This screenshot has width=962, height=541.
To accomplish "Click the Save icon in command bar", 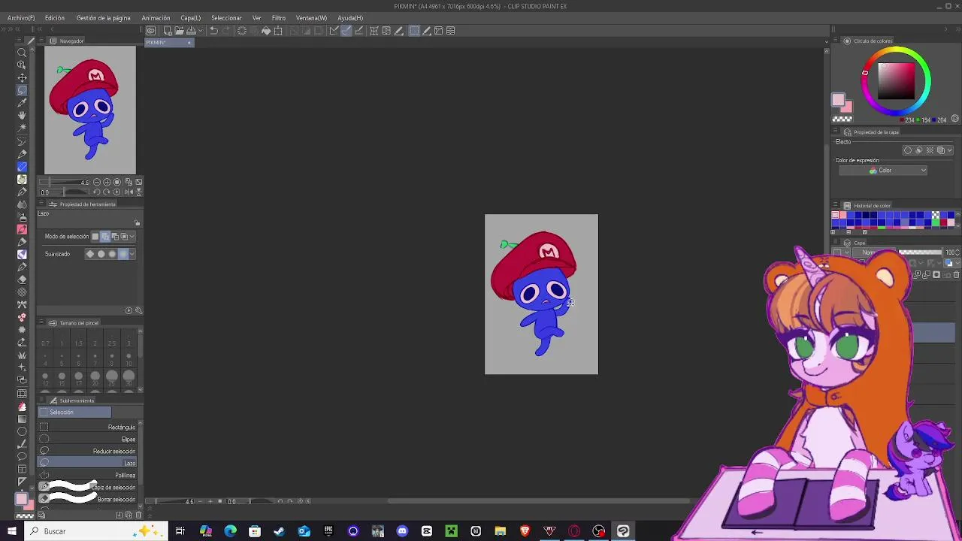I will (191, 31).
